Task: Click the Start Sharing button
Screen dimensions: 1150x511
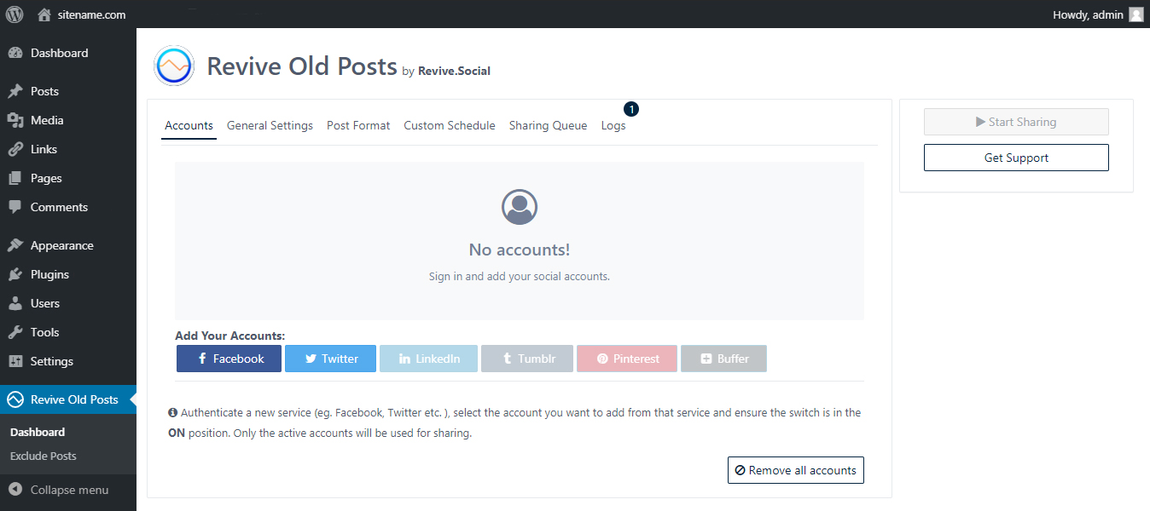Action: [1016, 122]
